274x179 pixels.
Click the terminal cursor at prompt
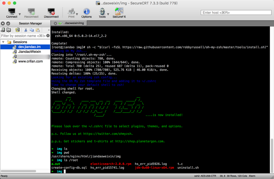(65, 171)
